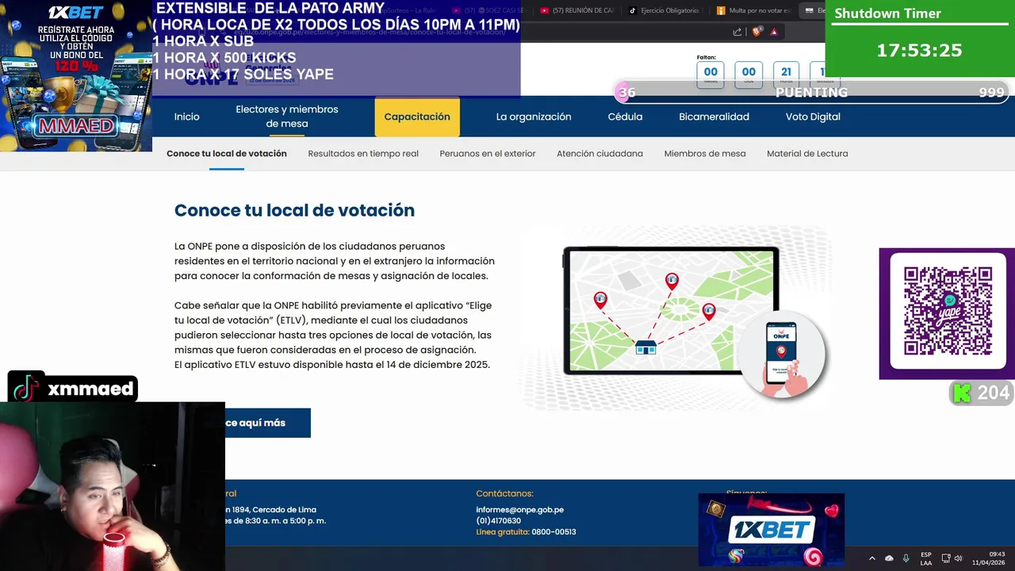The image size is (1015, 571).
Task: Open the ESP LAA language switcher
Action: click(x=926, y=558)
